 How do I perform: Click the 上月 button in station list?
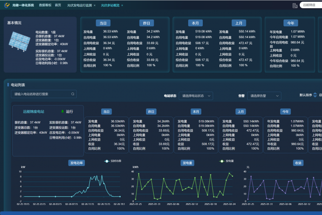[241, 111]
